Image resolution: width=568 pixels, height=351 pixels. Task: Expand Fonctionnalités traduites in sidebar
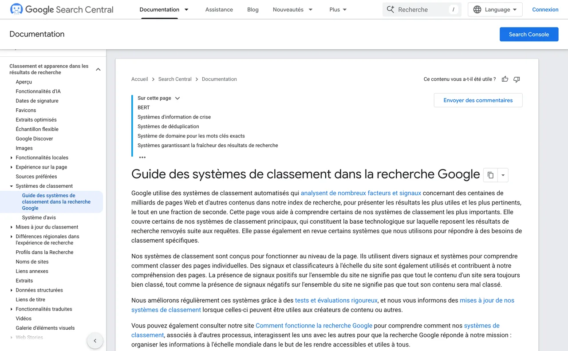[x=12, y=309]
